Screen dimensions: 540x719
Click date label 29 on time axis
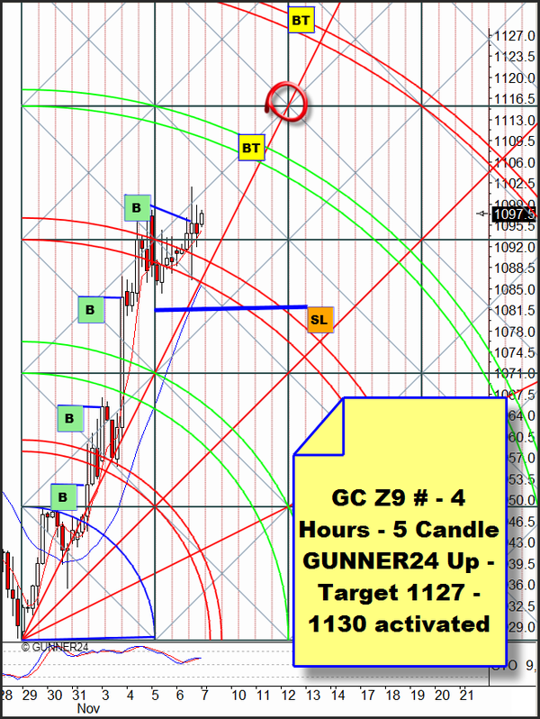click(x=30, y=696)
